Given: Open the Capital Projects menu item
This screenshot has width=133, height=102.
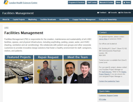Looking at the screenshot, I should pyautogui.click(x=19, y=19).
